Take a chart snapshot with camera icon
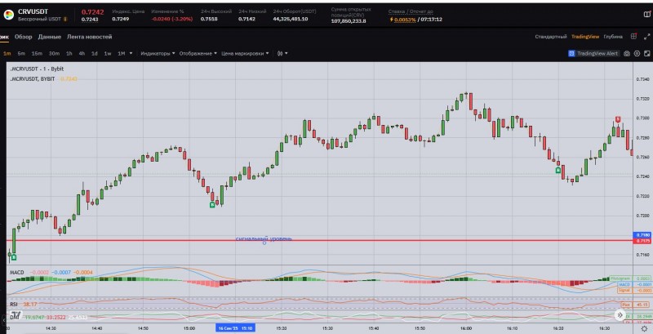This screenshot has height=334, width=653. [x=627, y=54]
